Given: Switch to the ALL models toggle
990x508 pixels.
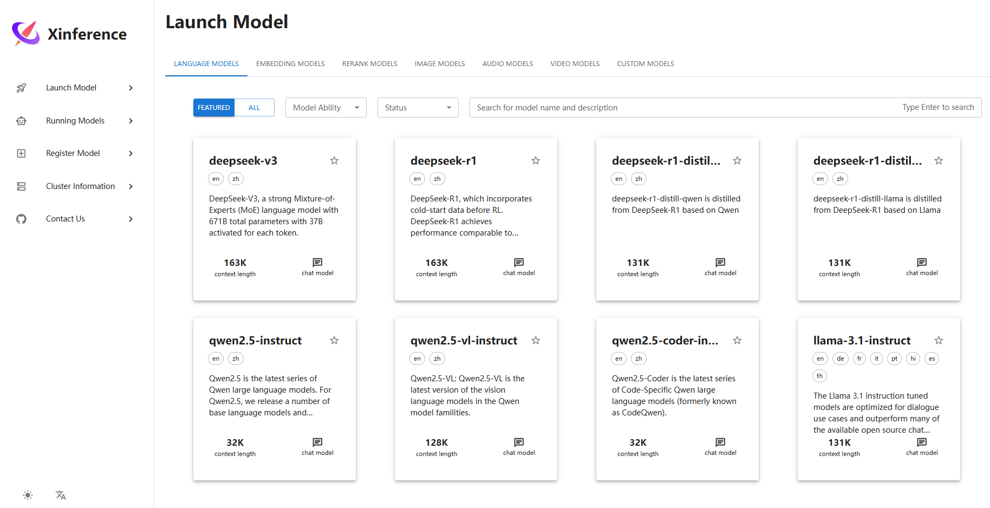Looking at the screenshot, I should tap(255, 108).
